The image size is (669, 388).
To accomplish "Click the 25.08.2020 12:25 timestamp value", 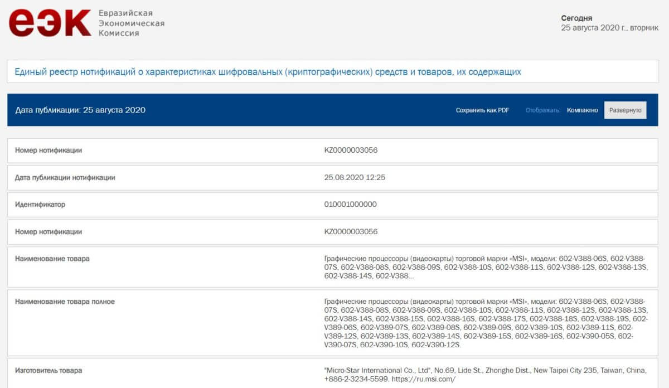I will (355, 178).
